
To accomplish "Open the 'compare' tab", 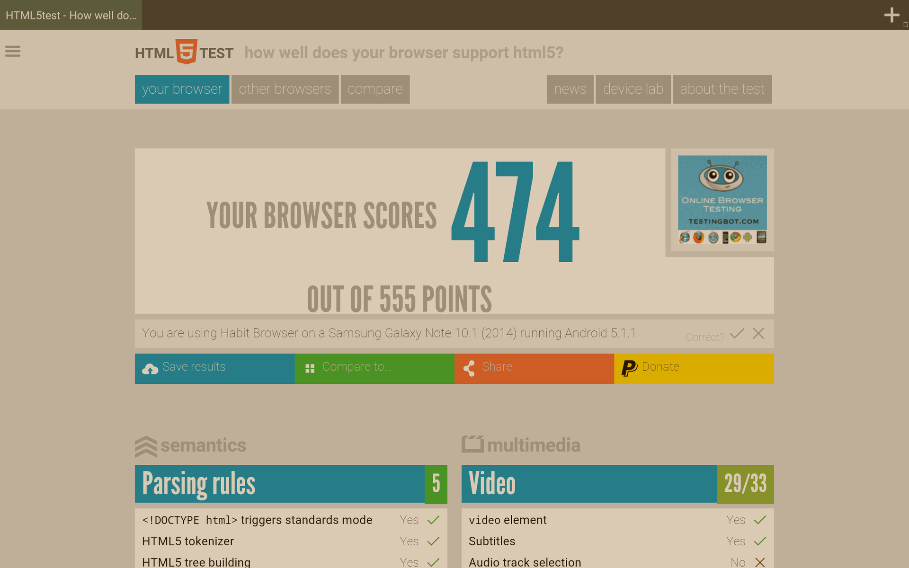I will (375, 89).
